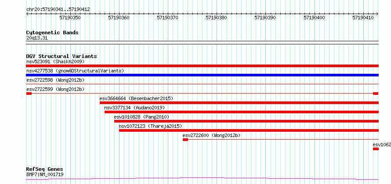391x184 pixels.
Task: Click the esv3664664 (Besenbacher2015) label
Action: (136, 98)
